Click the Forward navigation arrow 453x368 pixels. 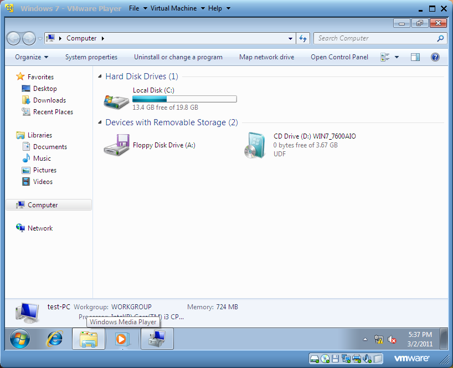[x=29, y=38]
